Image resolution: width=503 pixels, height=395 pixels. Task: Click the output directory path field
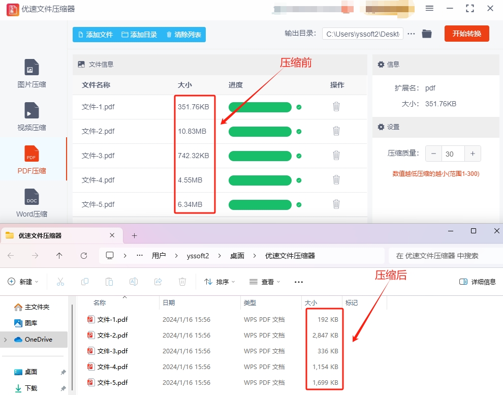pos(362,34)
